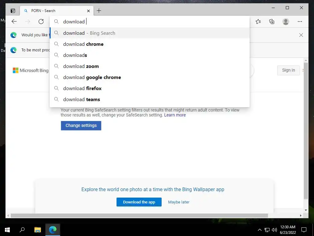Select 'download - Bing Search' suggestion

coord(150,33)
